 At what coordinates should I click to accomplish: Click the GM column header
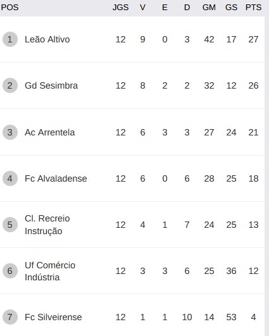(x=209, y=8)
